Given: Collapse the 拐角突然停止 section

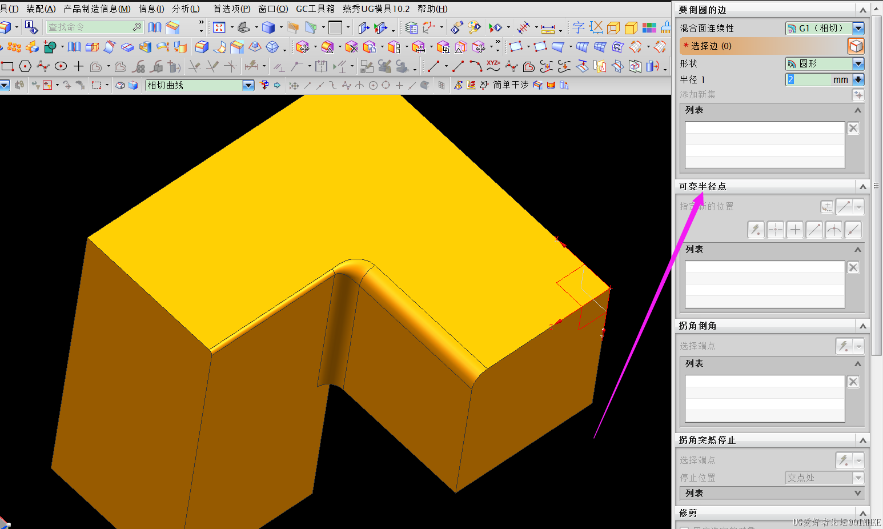Looking at the screenshot, I should [863, 440].
